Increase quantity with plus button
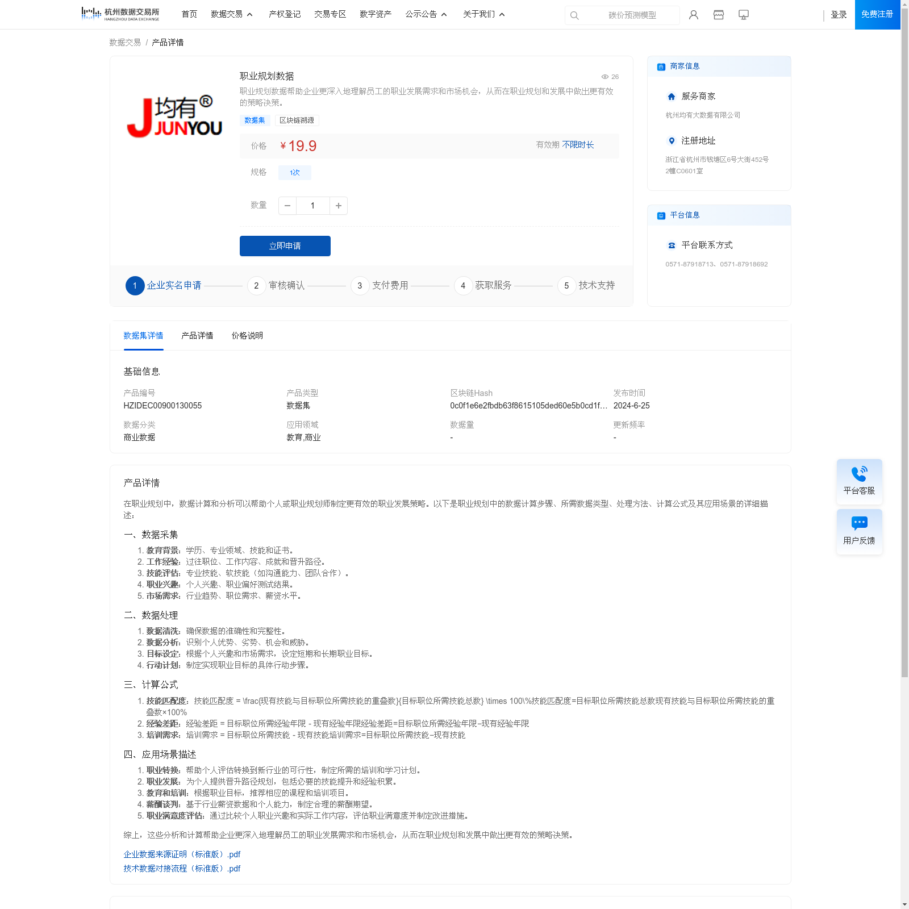Viewport: 909px width, 909px height. coord(339,206)
